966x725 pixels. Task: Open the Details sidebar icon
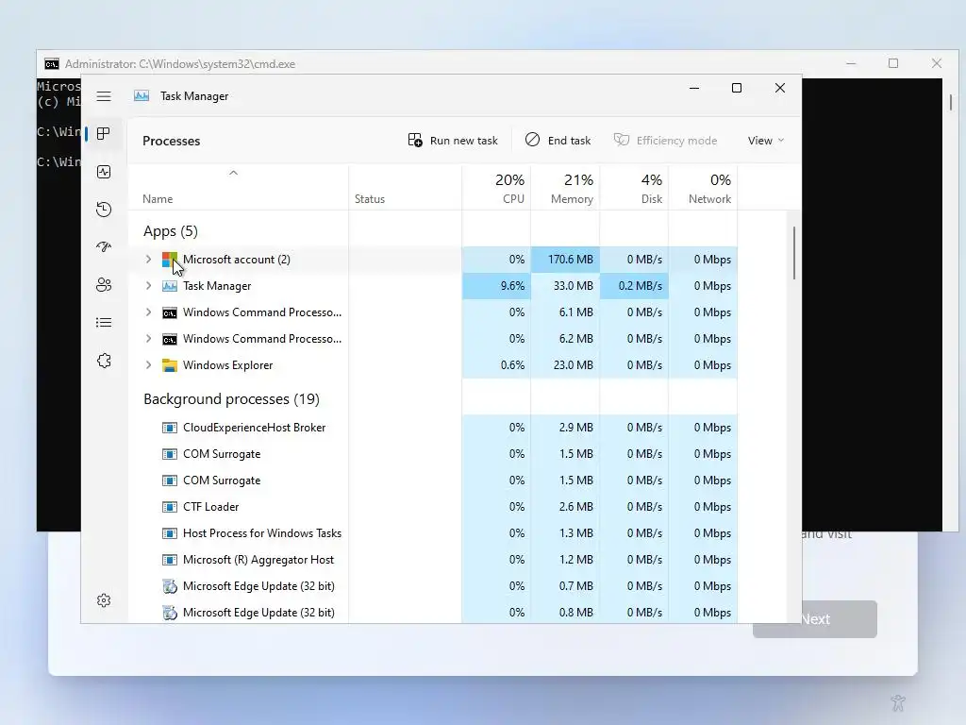104,323
